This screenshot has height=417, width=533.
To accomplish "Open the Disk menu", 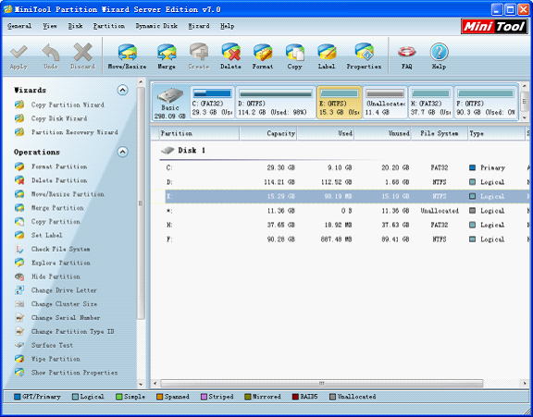I will click(75, 26).
